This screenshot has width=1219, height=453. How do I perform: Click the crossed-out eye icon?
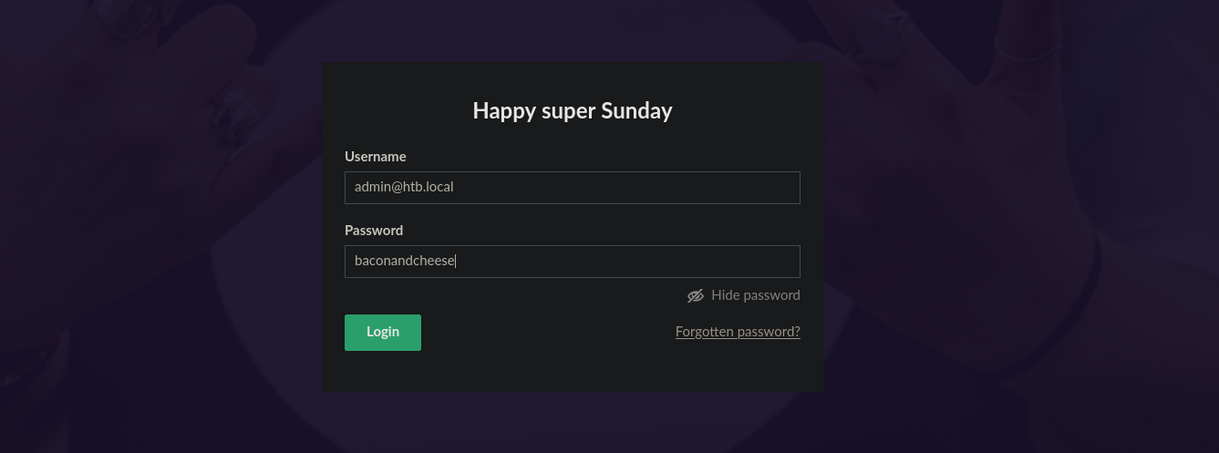click(696, 295)
